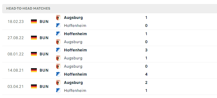217x98 pixels.
Task: Click Augsburg crest in 03.04.21 match
Action: point(58,83)
